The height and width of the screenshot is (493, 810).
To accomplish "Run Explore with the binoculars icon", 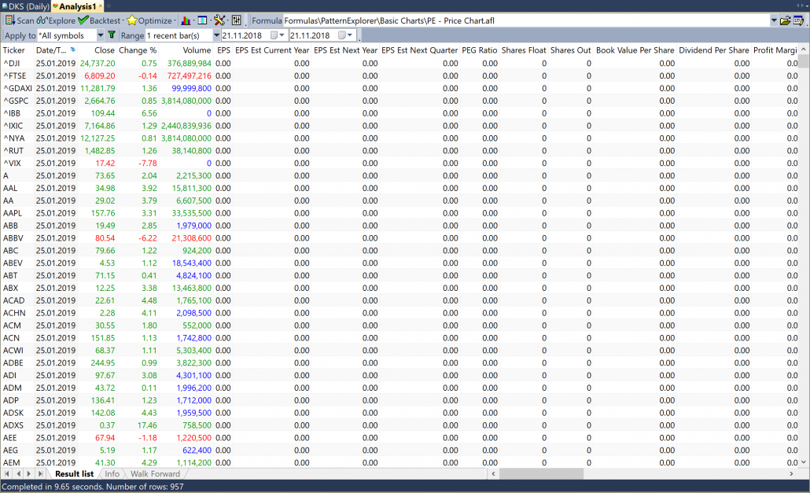I will coord(55,20).
